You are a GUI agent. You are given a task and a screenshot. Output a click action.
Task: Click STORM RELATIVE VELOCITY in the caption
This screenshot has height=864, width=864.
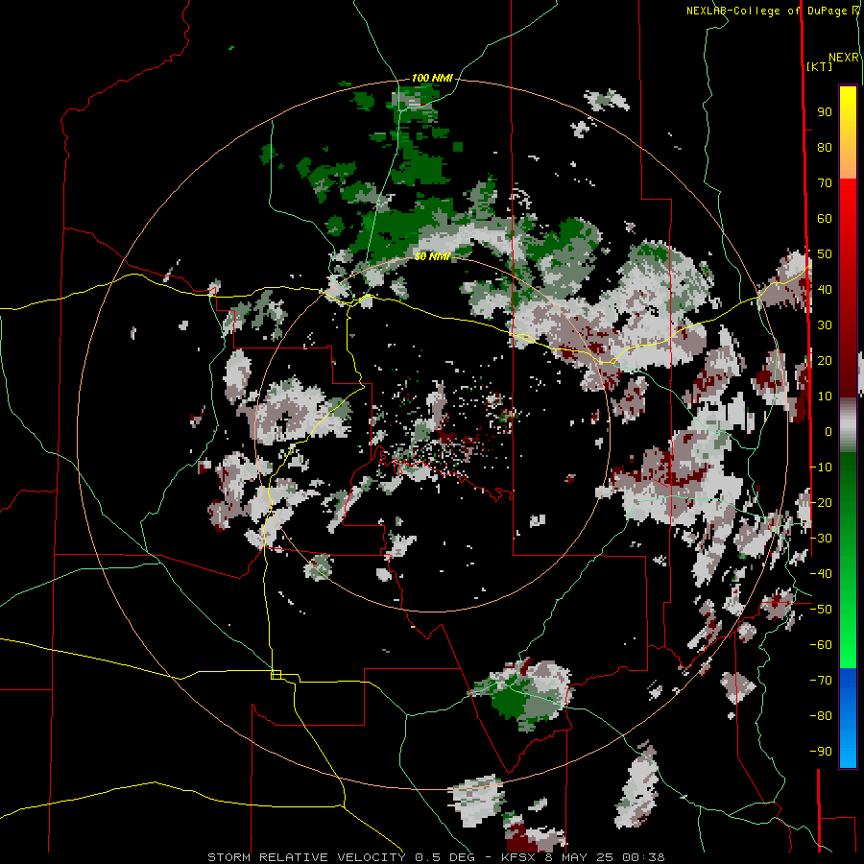pos(306,857)
